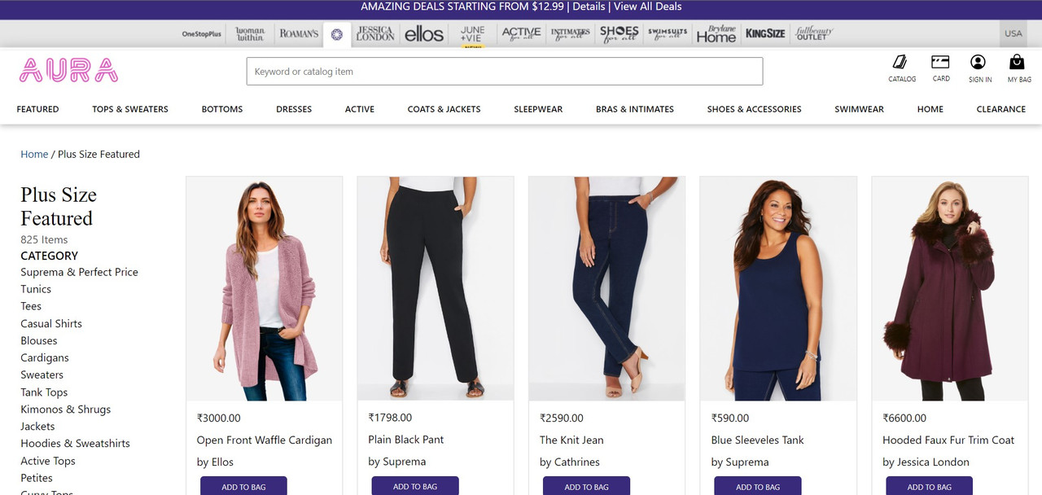
Task: Open the Bras & Intimates menu
Action: tap(635, 109)
